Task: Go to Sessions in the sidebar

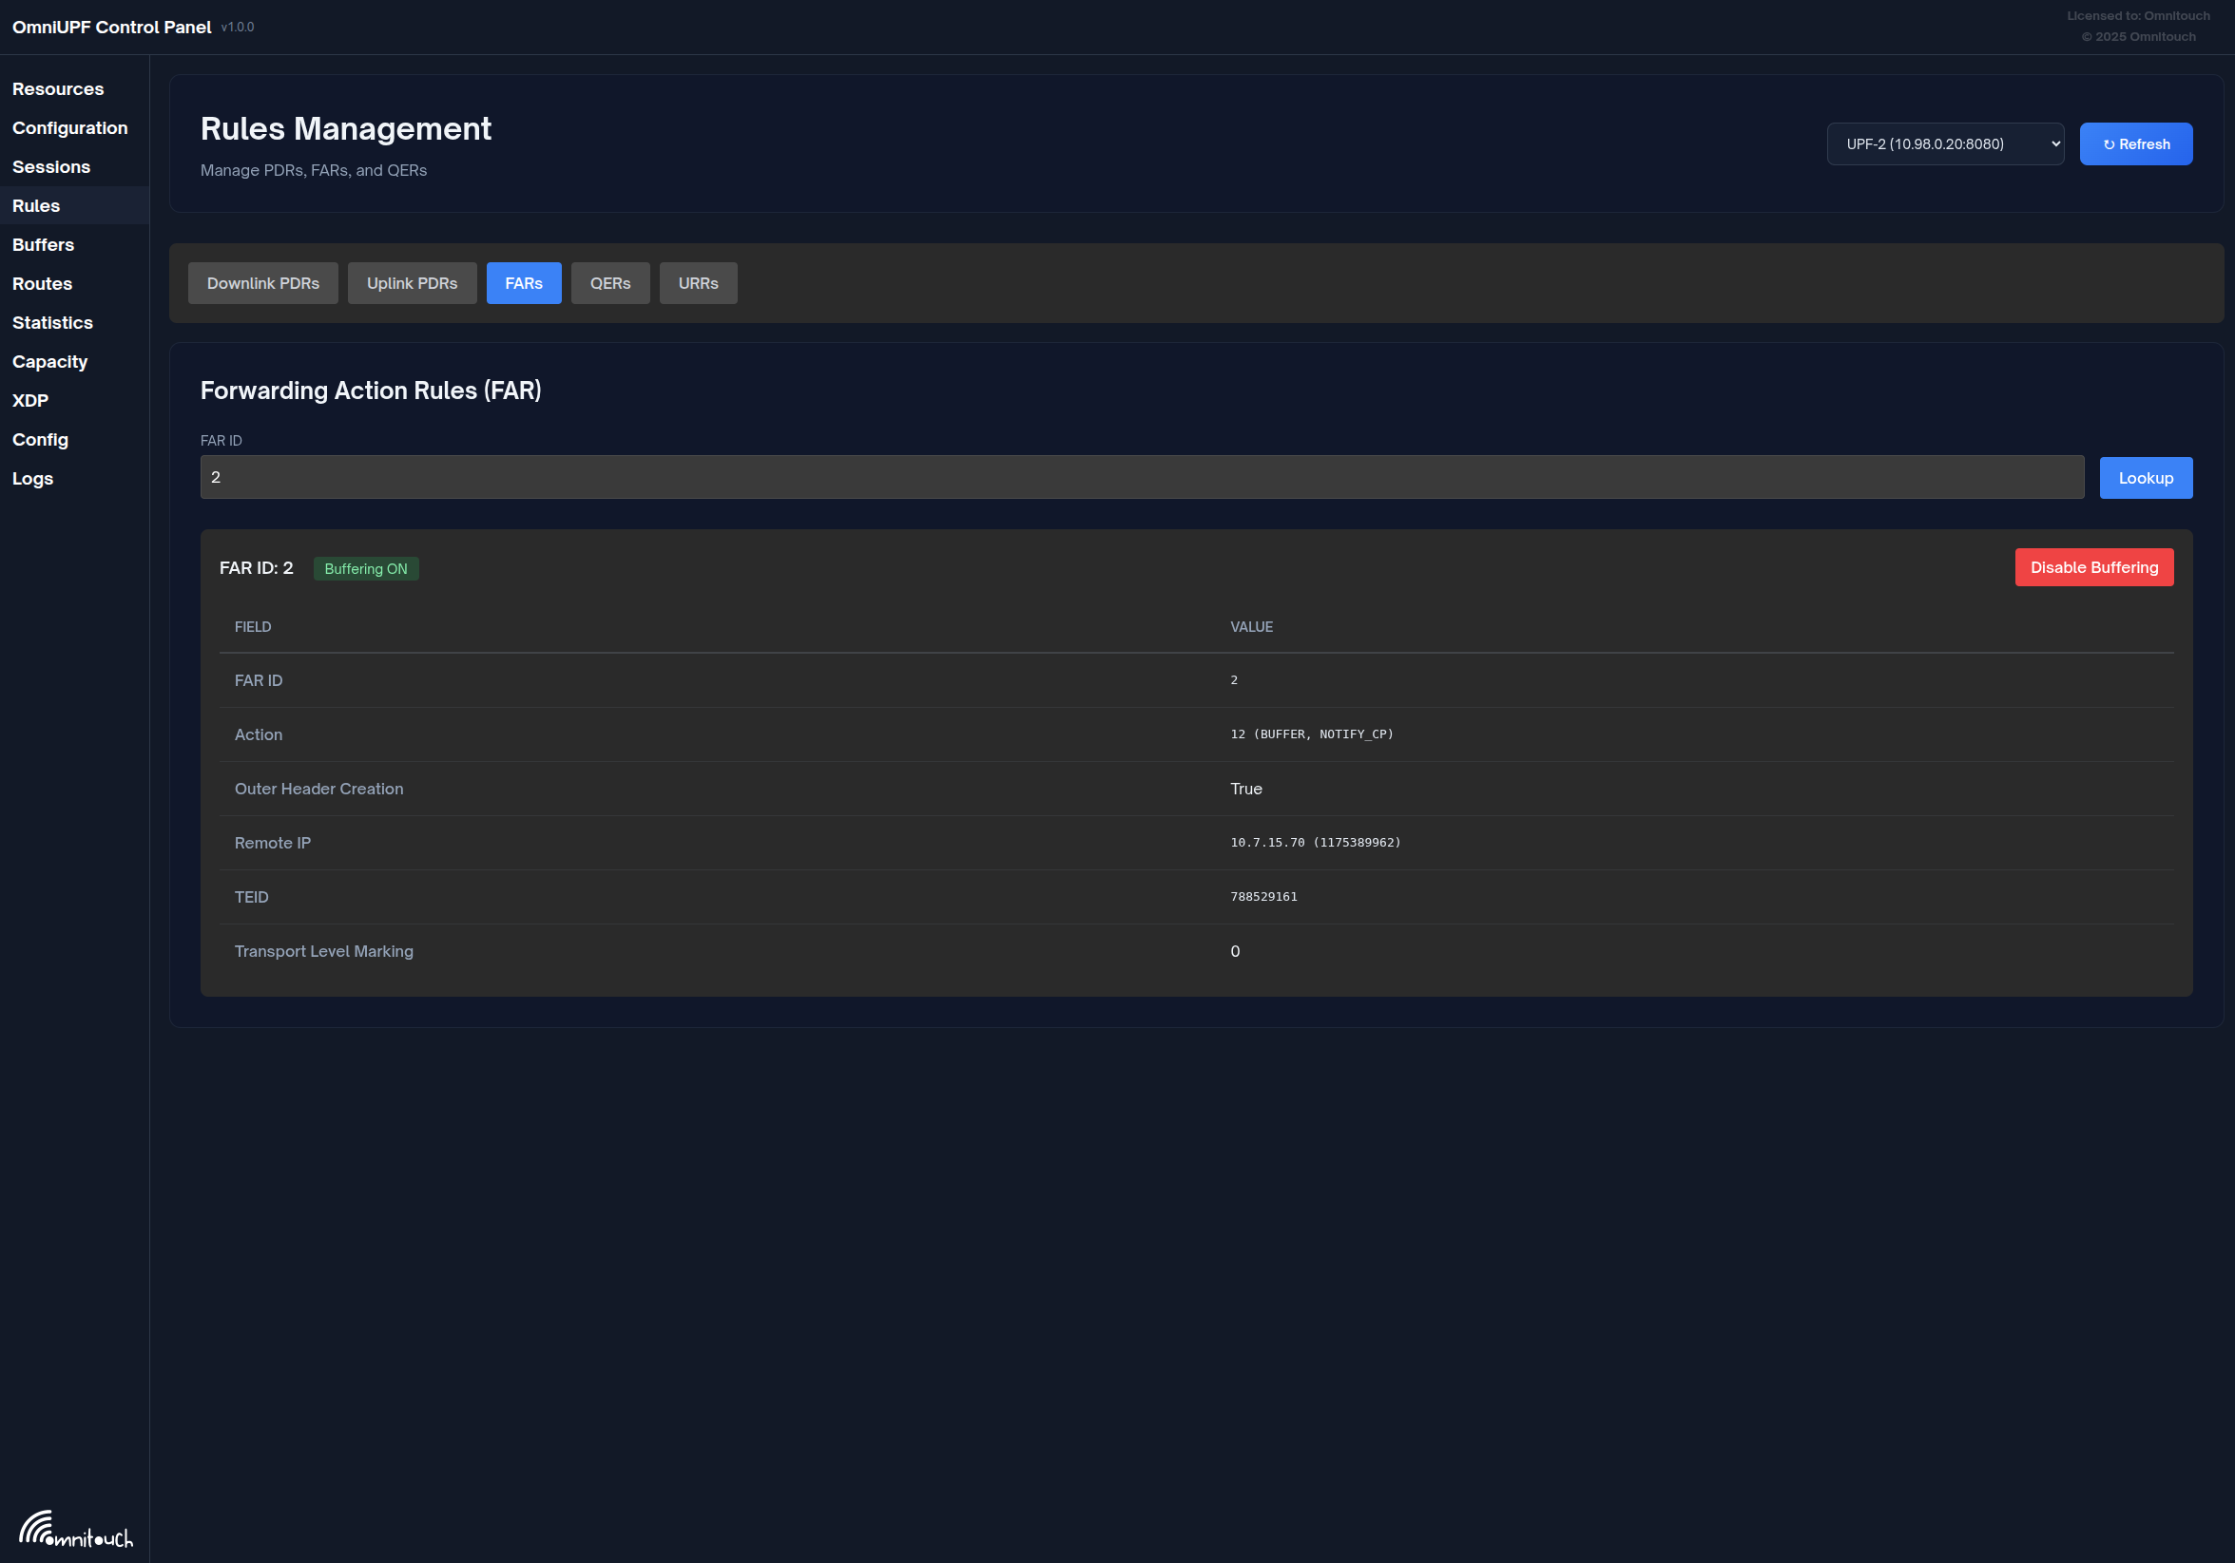Action: (50, 166)
